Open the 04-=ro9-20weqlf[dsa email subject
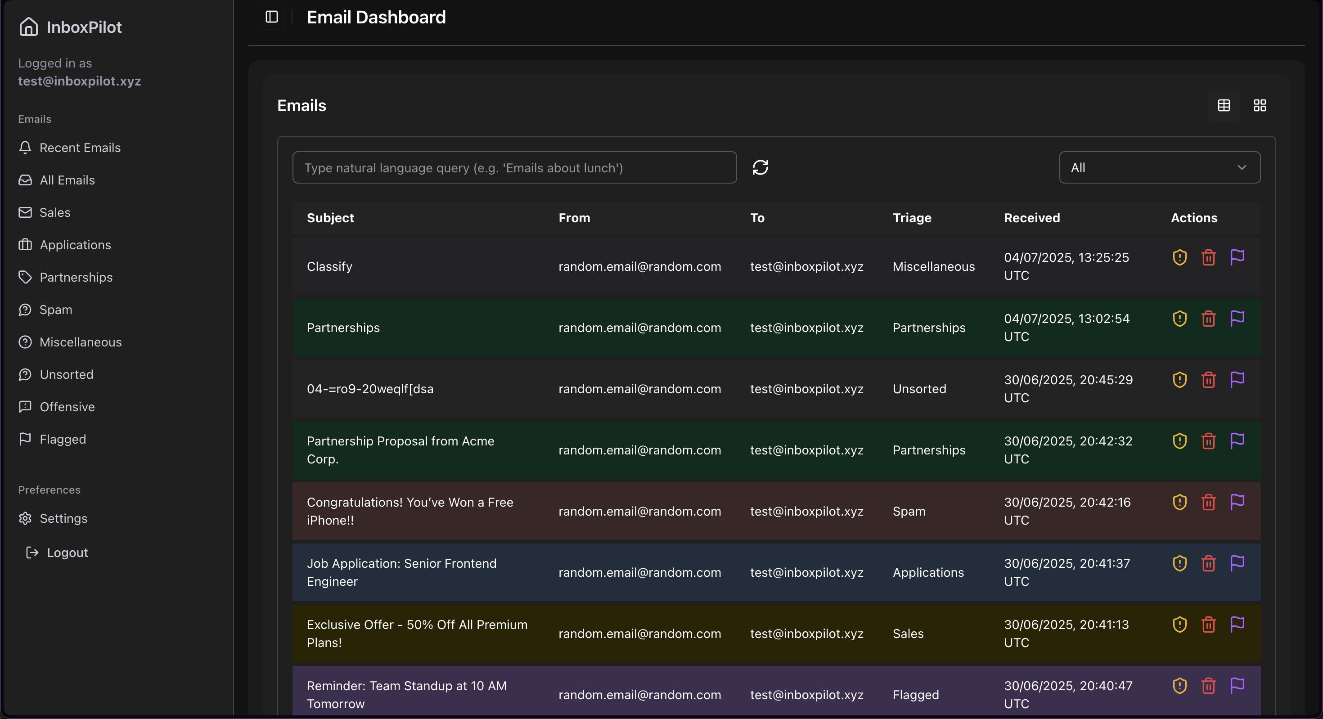 coord(370,389)
